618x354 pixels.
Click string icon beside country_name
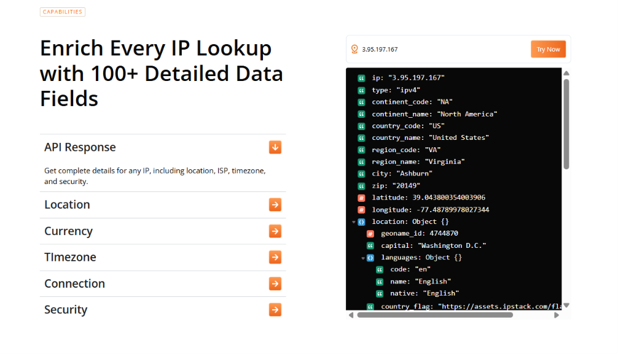(x=361, y=138)
